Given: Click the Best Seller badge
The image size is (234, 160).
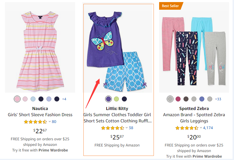Looking at the screenshot, I should click(171, 6).
